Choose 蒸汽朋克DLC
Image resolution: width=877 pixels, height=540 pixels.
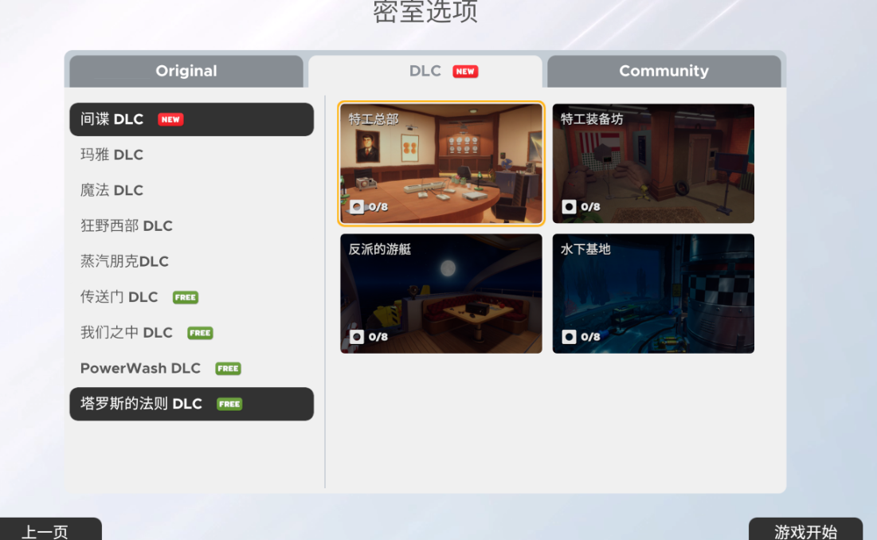pyautogui.click(x=191, y=261)
